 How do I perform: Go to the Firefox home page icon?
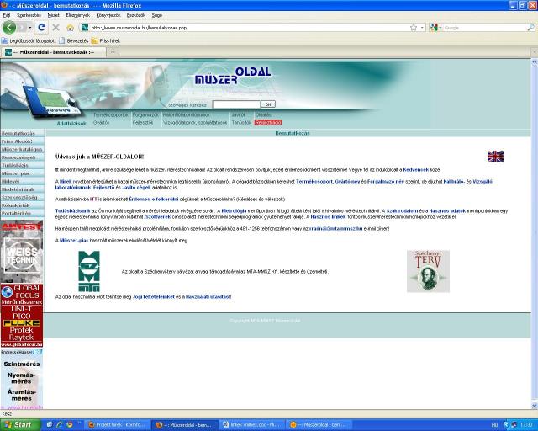tap(71, 27)
